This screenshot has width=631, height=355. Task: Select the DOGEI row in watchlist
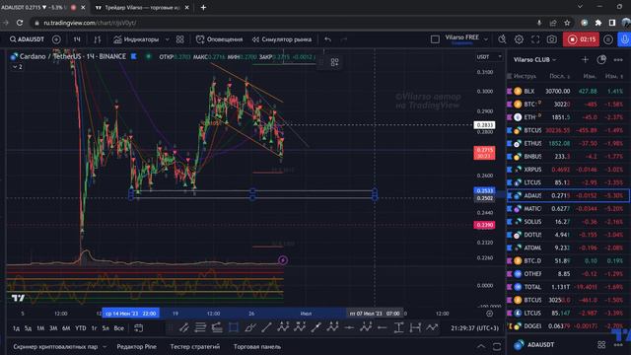tap(568, 326)
